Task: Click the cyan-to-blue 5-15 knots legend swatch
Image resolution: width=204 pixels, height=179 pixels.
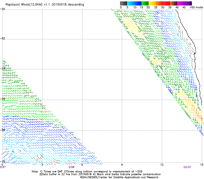Action: pos(134,3)
